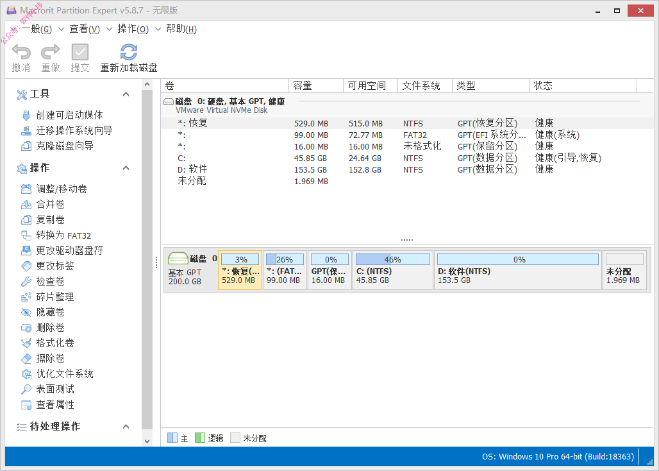Click the Undo (撤消) toolbar icon

pos(21,52)
